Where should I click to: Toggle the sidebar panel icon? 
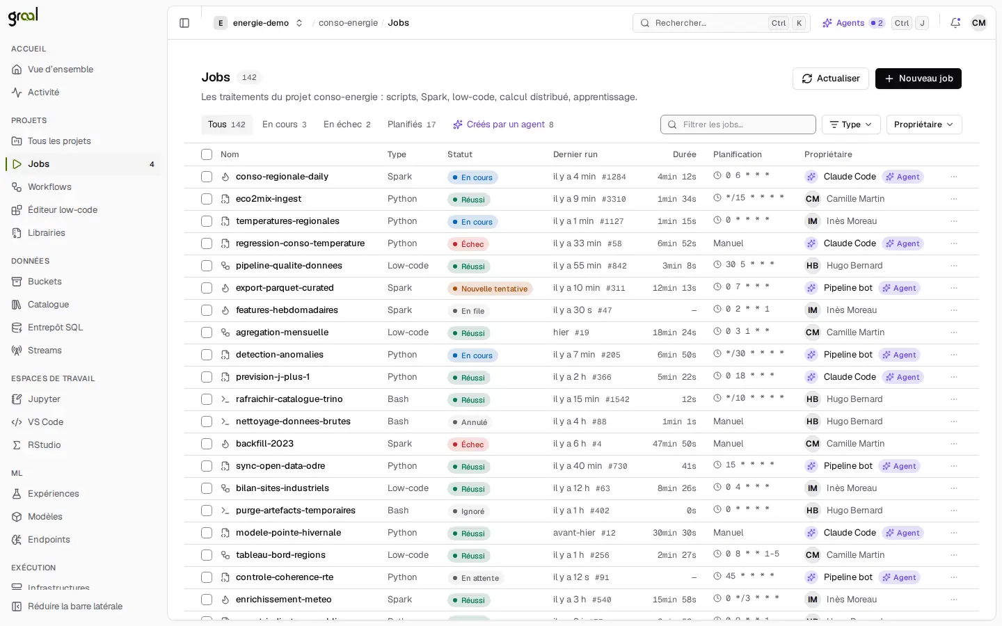184,23
